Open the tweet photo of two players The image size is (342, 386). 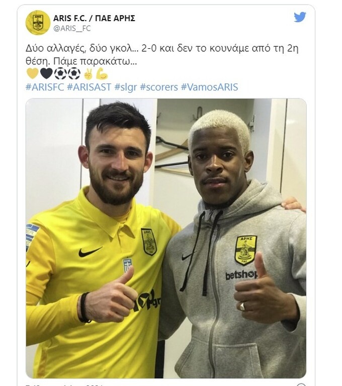tap(166, 238)
